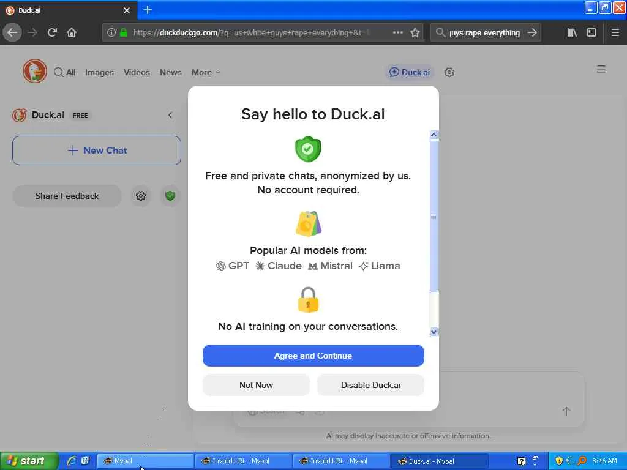Click the second quick launch icon

click(x=85, y=461)
